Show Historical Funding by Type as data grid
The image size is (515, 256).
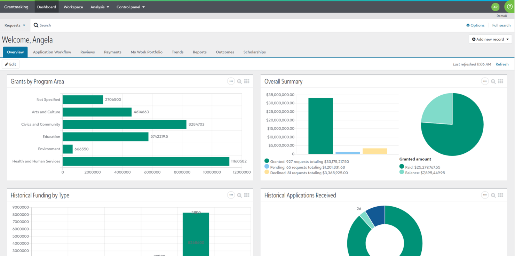point(247,195)
